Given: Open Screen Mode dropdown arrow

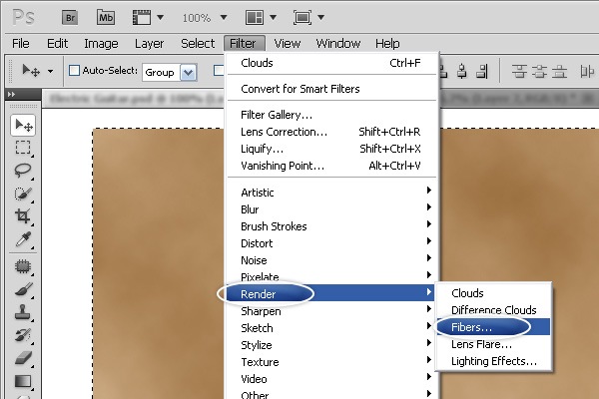Looking at the screenshot, I should click(x=320, y=18).
